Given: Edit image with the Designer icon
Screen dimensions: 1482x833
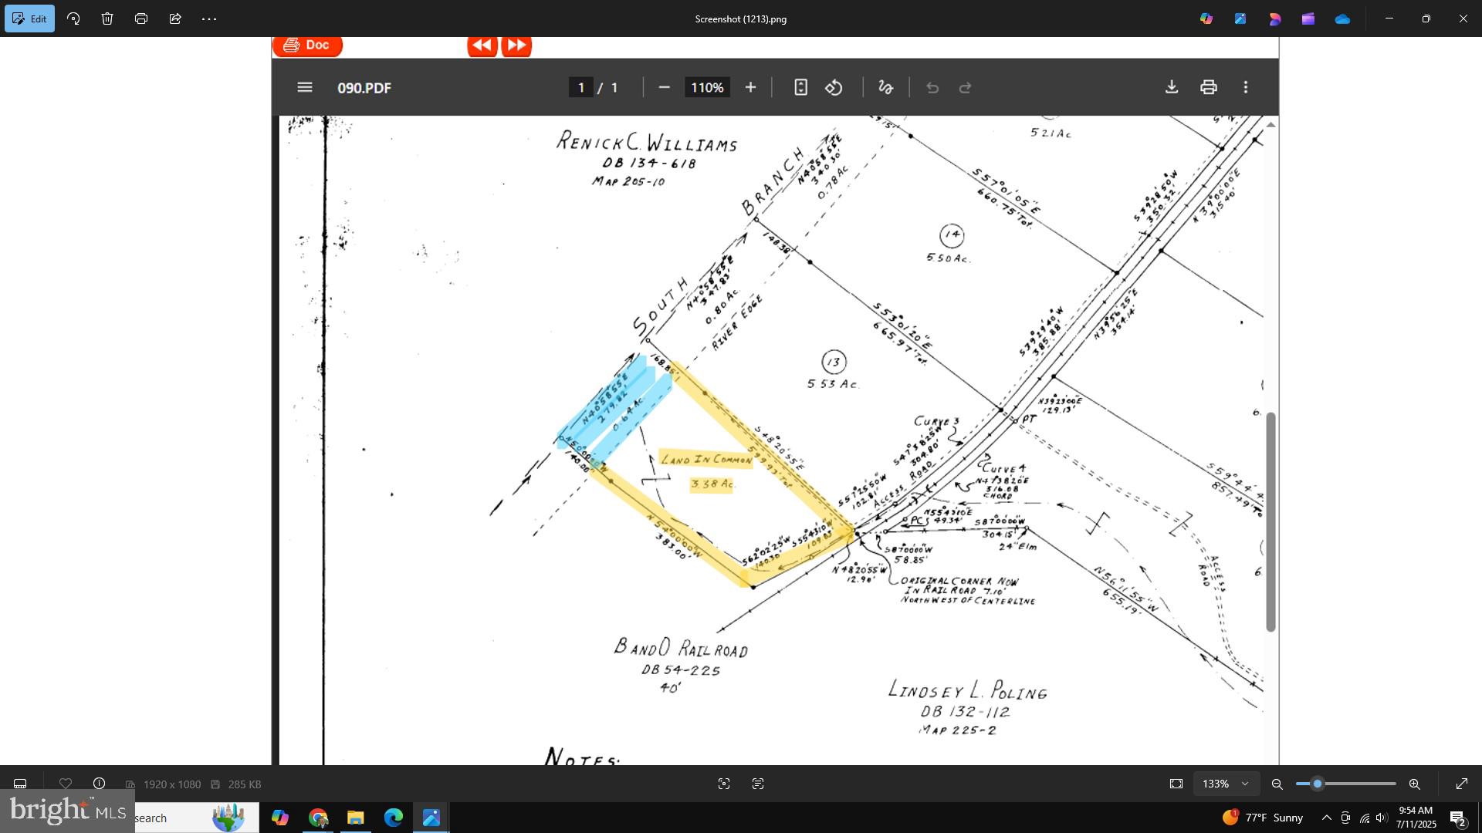Looking at the screenshot, I should (x=1240, y=18).
